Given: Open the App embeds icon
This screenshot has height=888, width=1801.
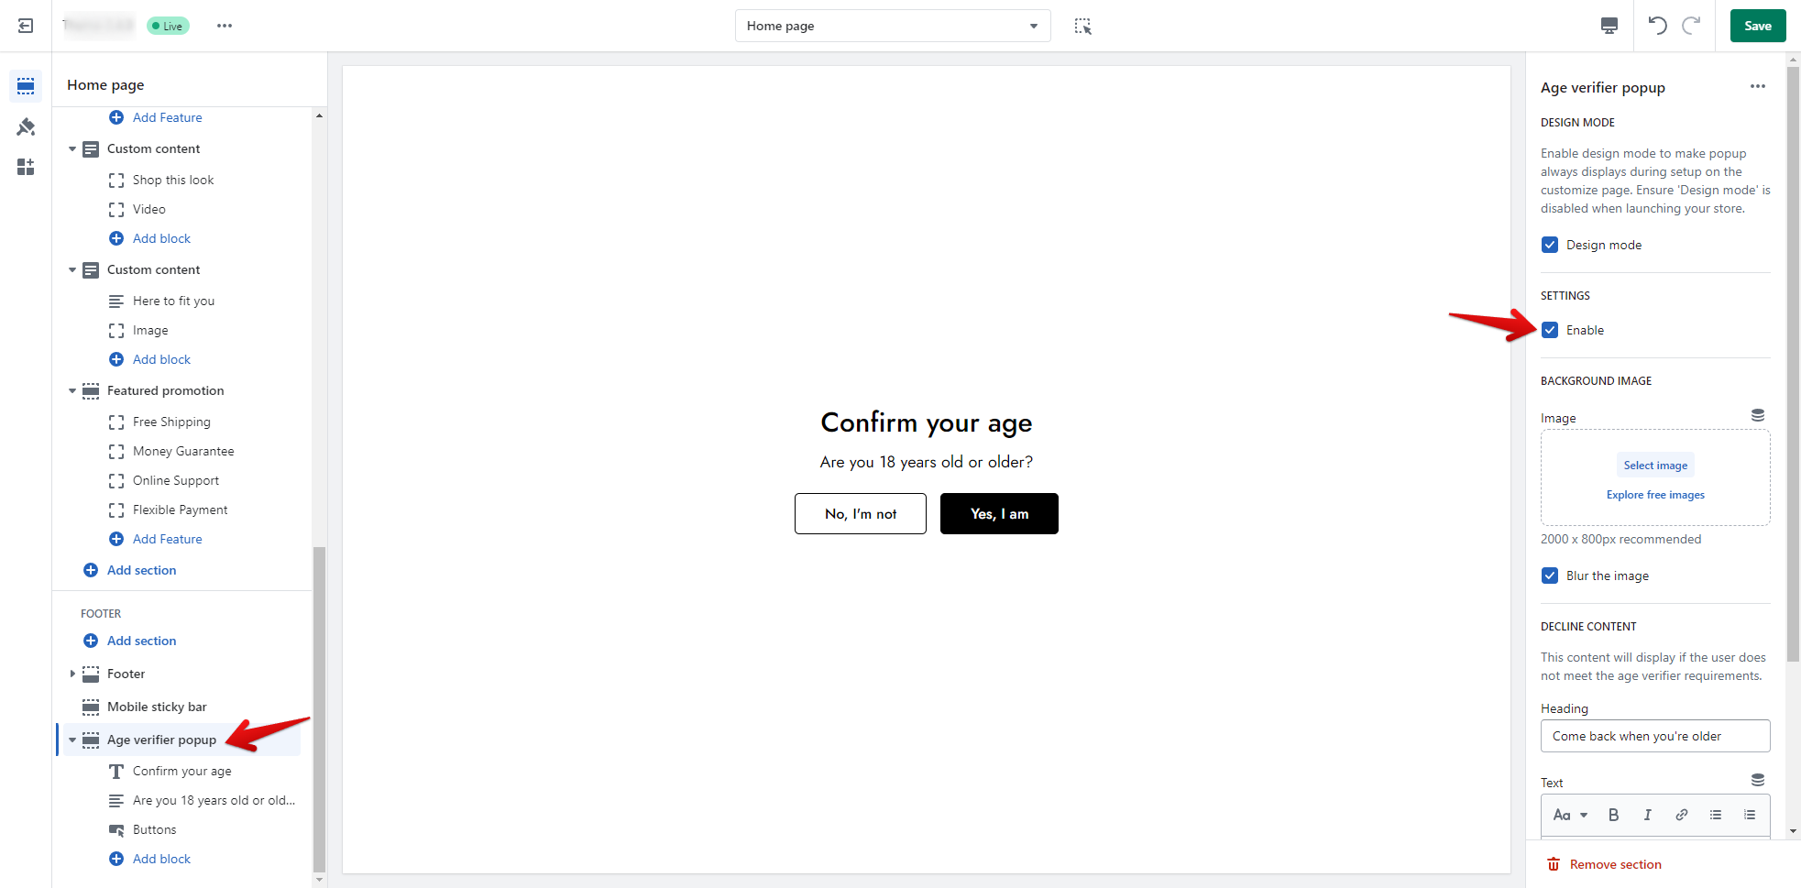Looking at the screenshot, I should pyautogui.click(x=26, y=167).
